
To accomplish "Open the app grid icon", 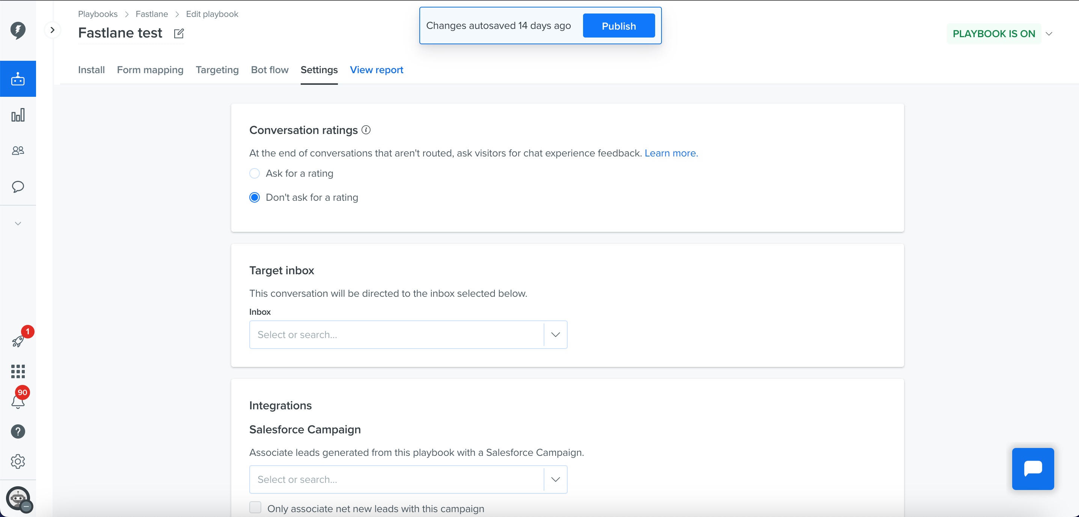I will 18,371.
